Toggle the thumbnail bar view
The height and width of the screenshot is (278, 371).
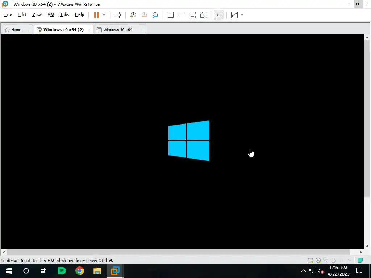tap(182, 15)
